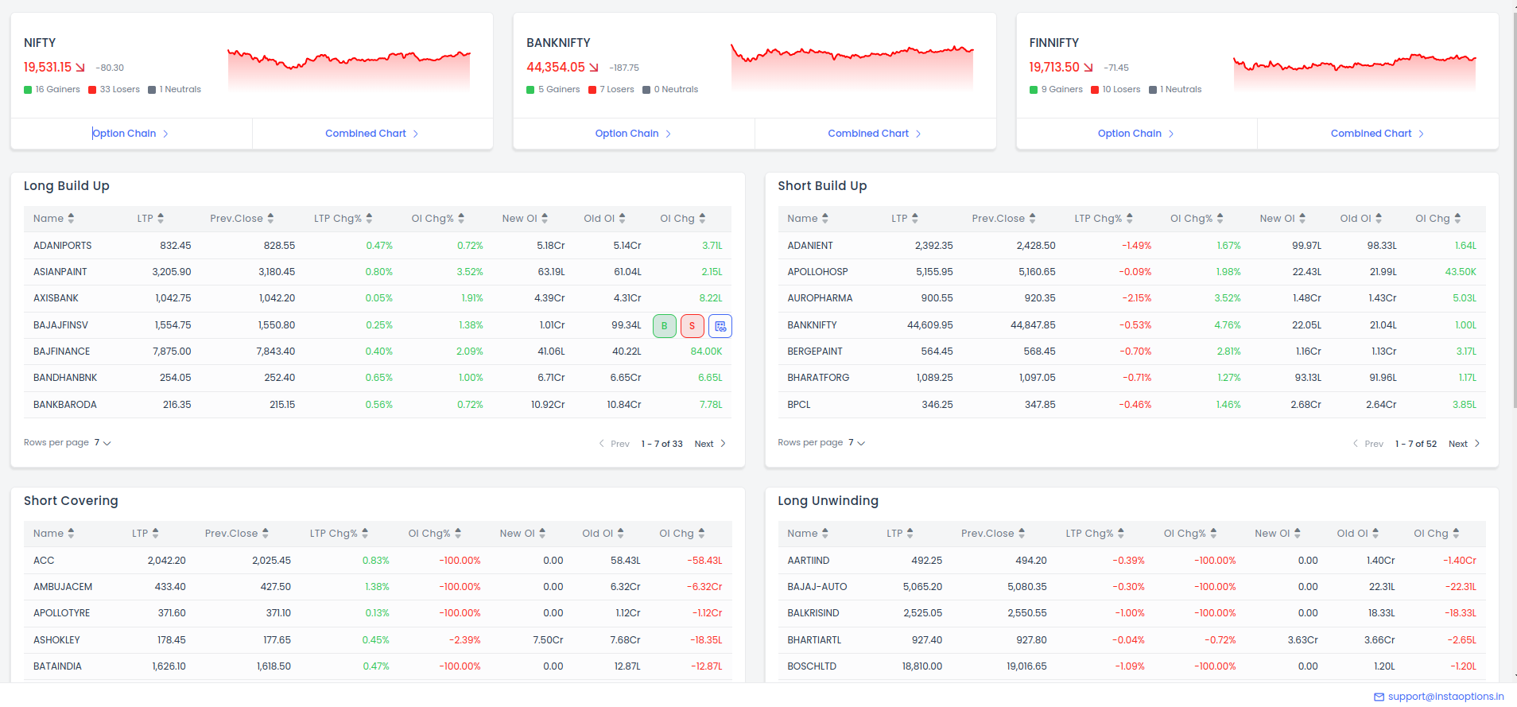The width and height of the screenshot is (1517, 707).
Task: Sort Long Unwinding by LTP Chg%
Action: tap(1095, 534)
